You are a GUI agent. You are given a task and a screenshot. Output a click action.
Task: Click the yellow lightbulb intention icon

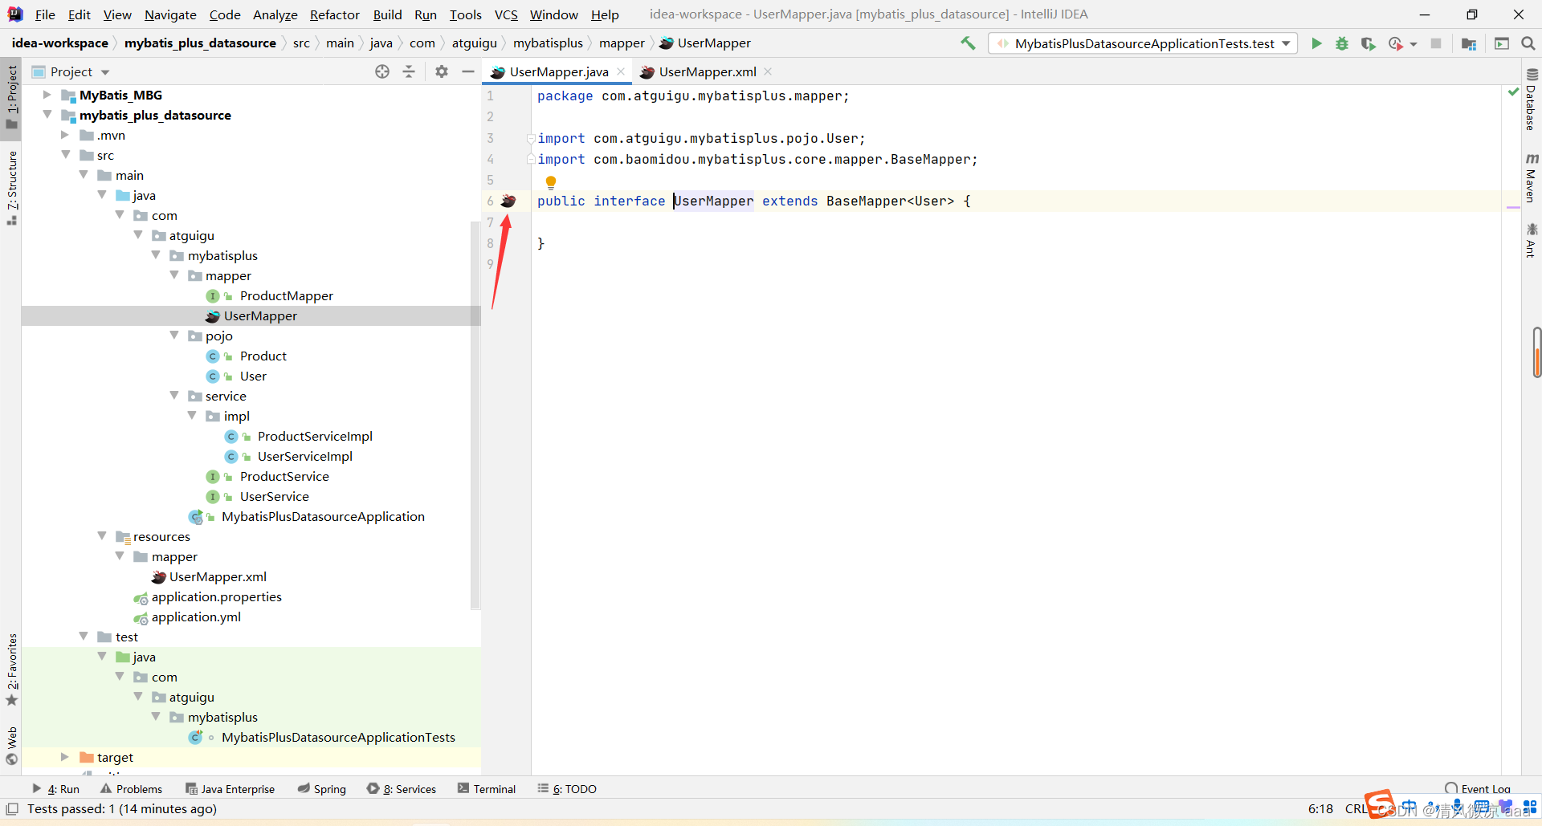click(x=551, y=182)
